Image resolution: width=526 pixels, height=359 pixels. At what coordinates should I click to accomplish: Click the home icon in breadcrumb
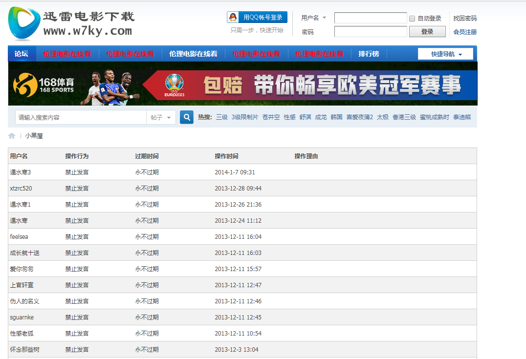tap(12, 136)
